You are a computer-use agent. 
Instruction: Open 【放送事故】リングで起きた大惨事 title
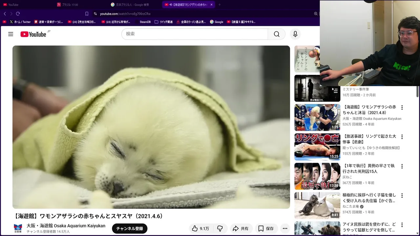point(369,139)
